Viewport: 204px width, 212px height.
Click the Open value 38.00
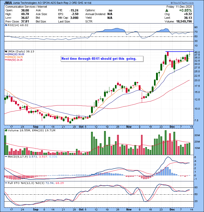tap(25, 10)
